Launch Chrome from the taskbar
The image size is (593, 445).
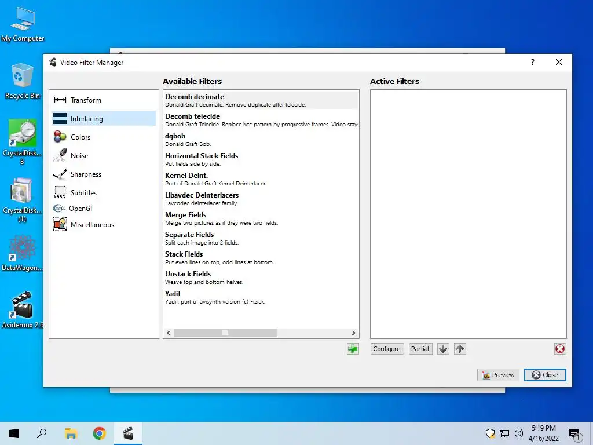coord(100,433)
